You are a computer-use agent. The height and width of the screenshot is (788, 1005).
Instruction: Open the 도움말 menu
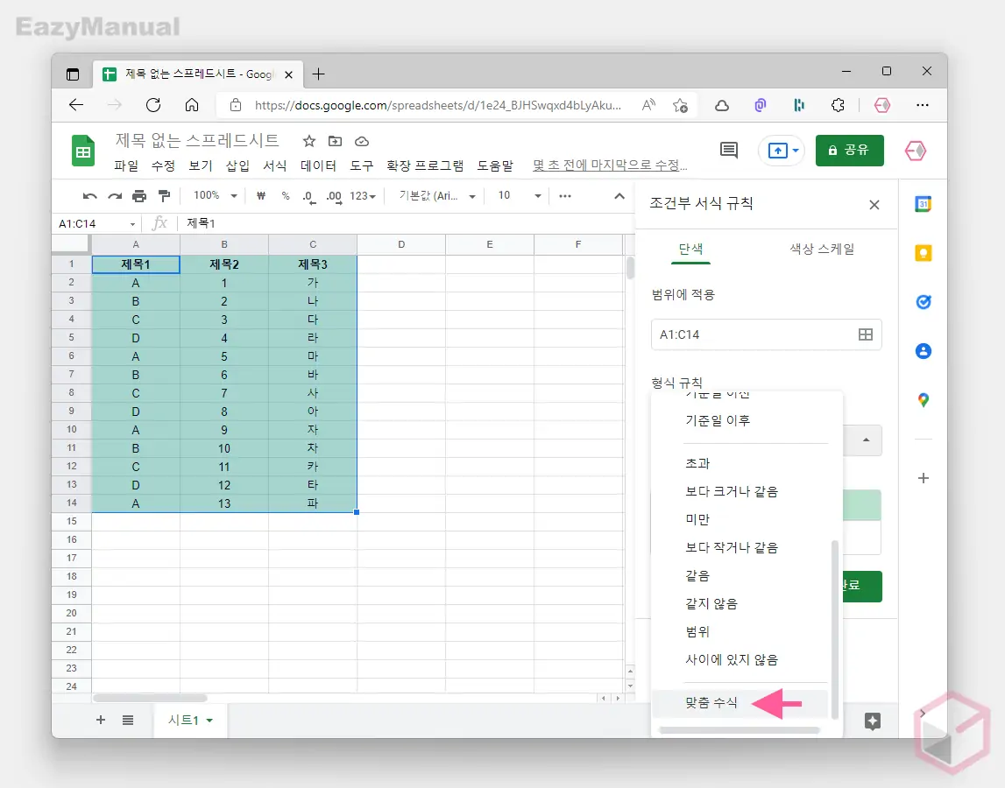click(x=495, y=166)
